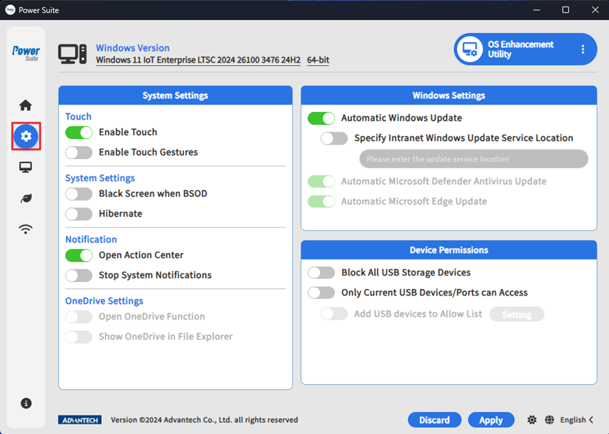Viewport: 609px width, 434px height.
Task: Click the info icon at sidebar bottom
Action: [26, 403]
